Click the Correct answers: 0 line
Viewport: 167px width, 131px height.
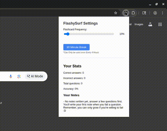tap(73, 73)
